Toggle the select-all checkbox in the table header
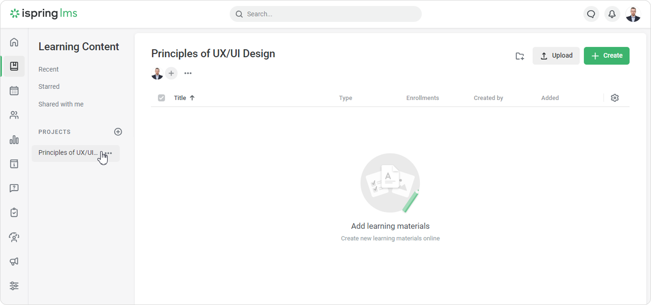The height and width of the screenshot is (305, 651). [161, 98]
